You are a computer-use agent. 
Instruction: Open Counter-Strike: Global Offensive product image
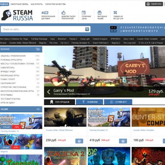[x=65, y=117]
